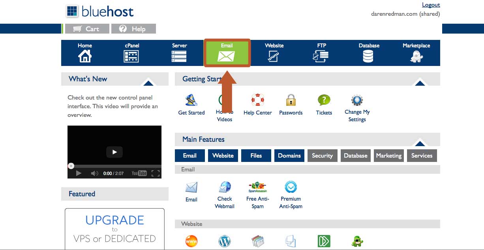
Task: Click the green monster icon in Website section
Action: [x=357, y=241]
